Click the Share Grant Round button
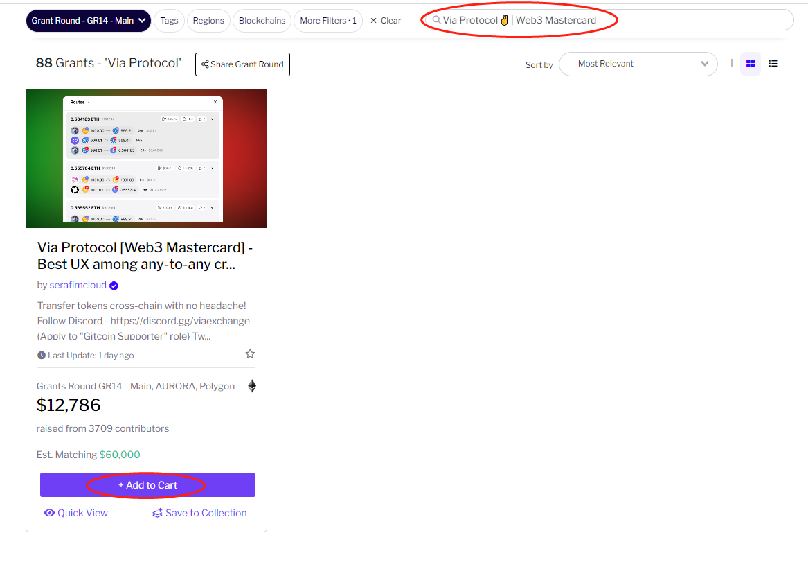This screenshot has height=569, width=808. point(242,64)
